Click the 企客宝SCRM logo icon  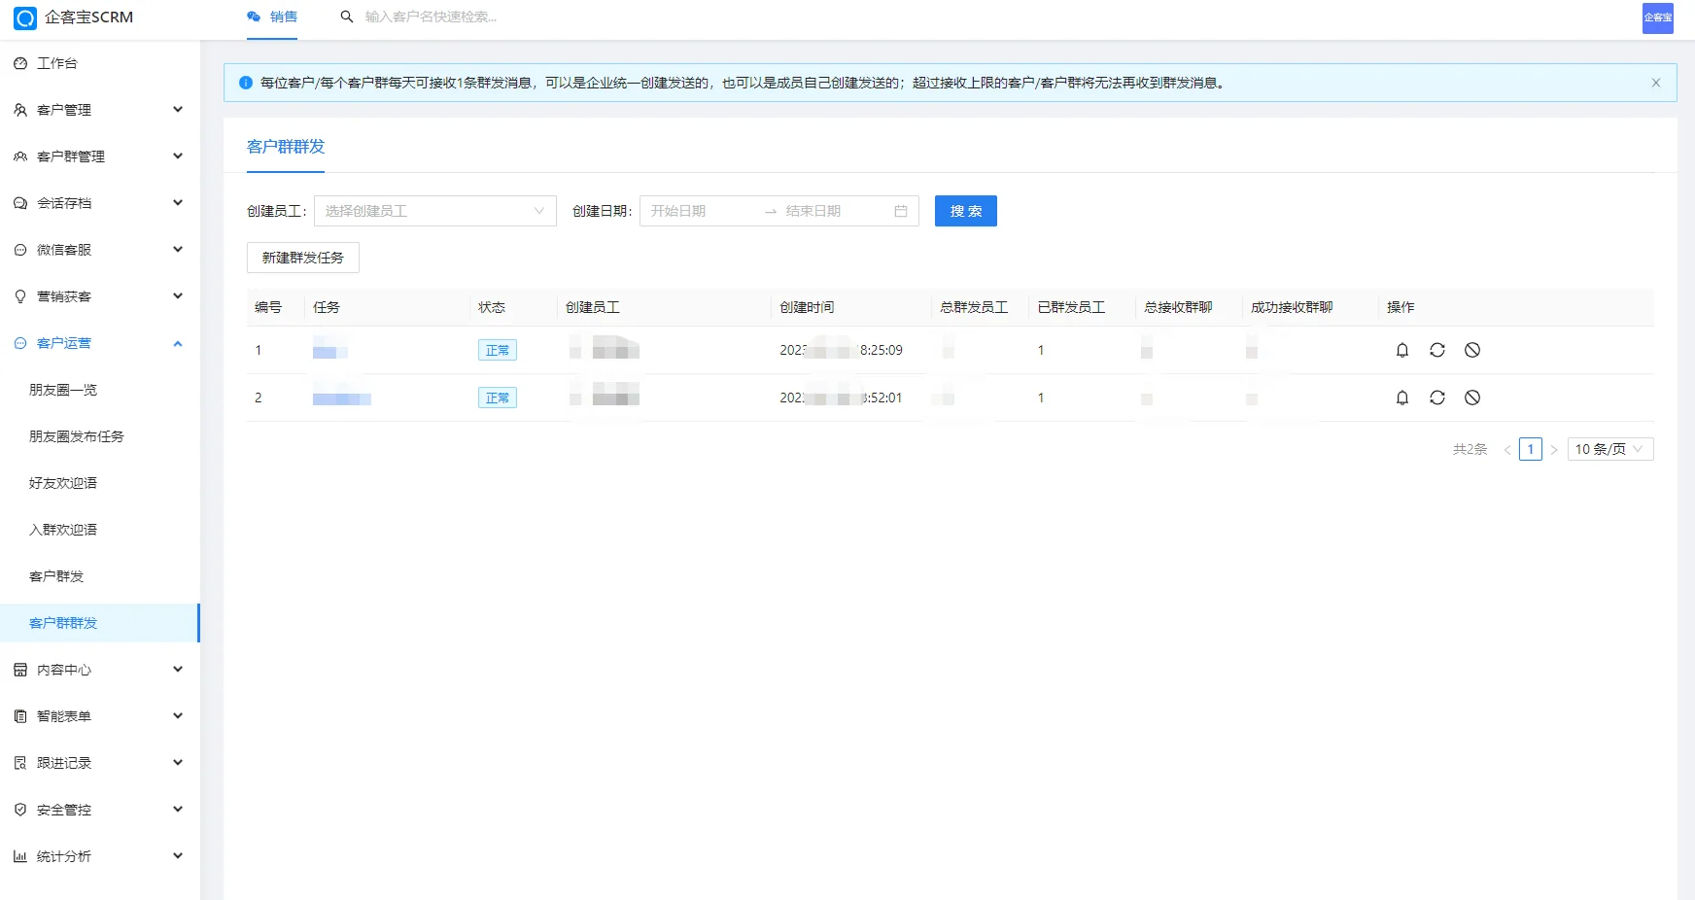(x=25, y=17)
